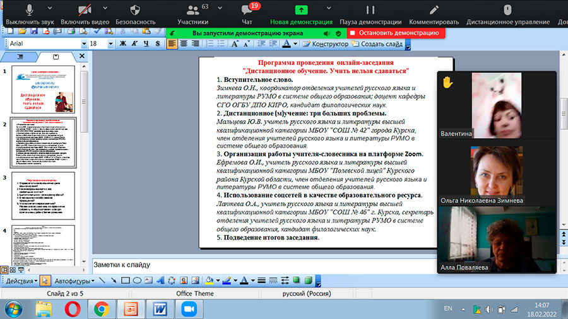Open Zoom Чат with 19 unread
Screen dimensions: 568x319
click(247, 14)
